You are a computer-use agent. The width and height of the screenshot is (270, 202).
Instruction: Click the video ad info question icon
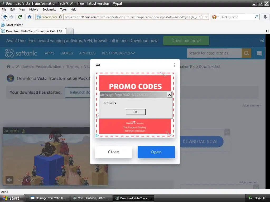pos(23,131)
